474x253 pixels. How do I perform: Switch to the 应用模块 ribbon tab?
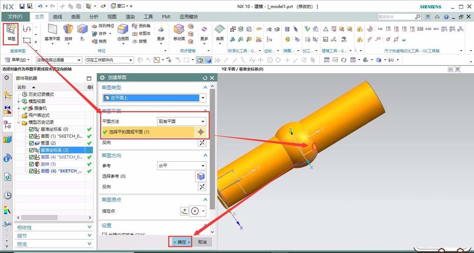coord(189,17)
